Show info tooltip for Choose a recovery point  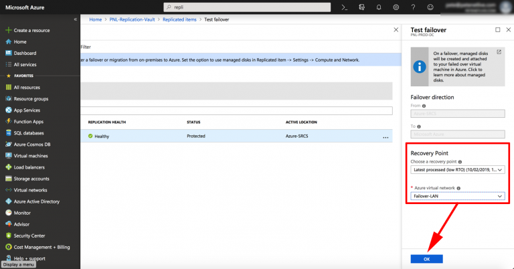460,162
